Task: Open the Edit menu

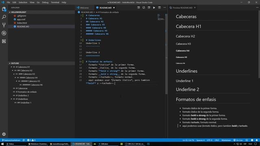Action: click(15, 2)
